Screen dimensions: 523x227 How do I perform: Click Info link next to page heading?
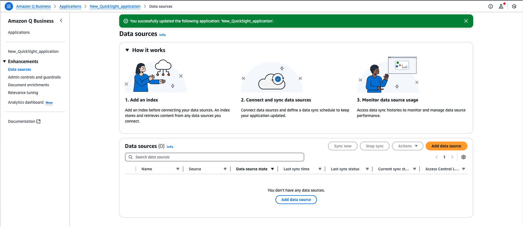click(162, 35)
